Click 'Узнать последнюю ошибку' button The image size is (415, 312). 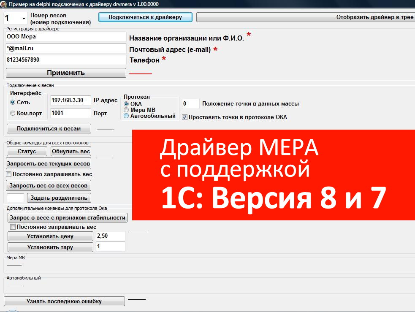[64, 301]
